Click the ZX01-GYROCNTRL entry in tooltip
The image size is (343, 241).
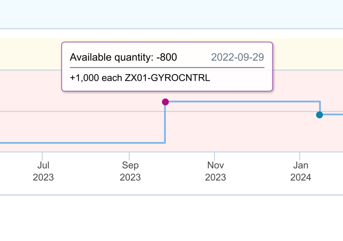point(167,78)
